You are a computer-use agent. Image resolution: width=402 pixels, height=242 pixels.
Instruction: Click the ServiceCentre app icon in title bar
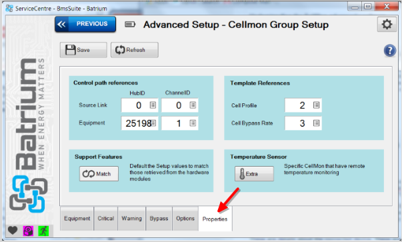pyautogui.click(x=9, y=8)
